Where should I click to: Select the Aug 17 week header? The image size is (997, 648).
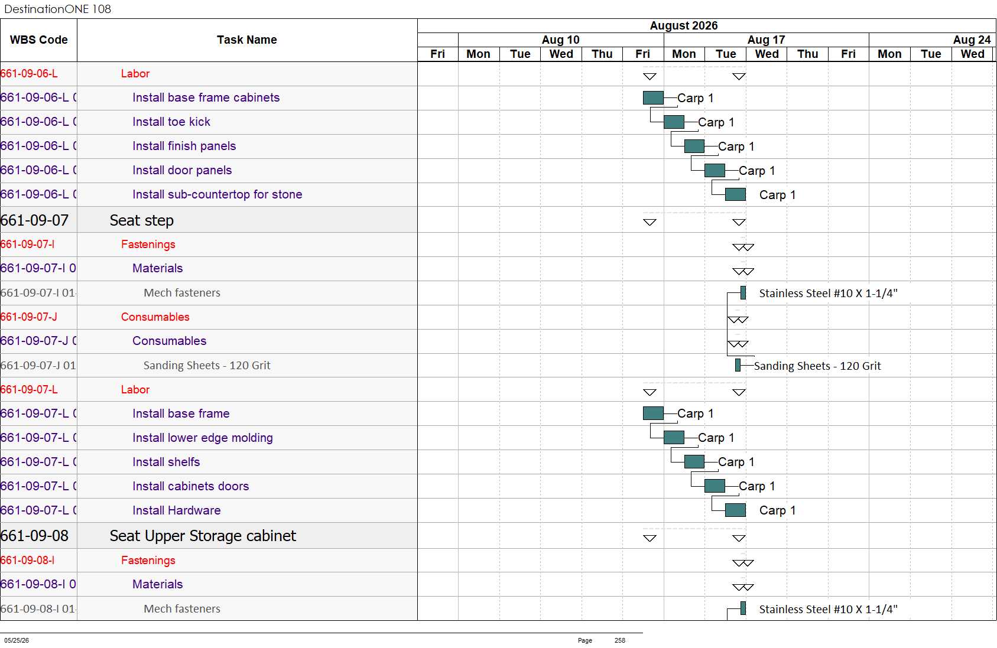766,40
